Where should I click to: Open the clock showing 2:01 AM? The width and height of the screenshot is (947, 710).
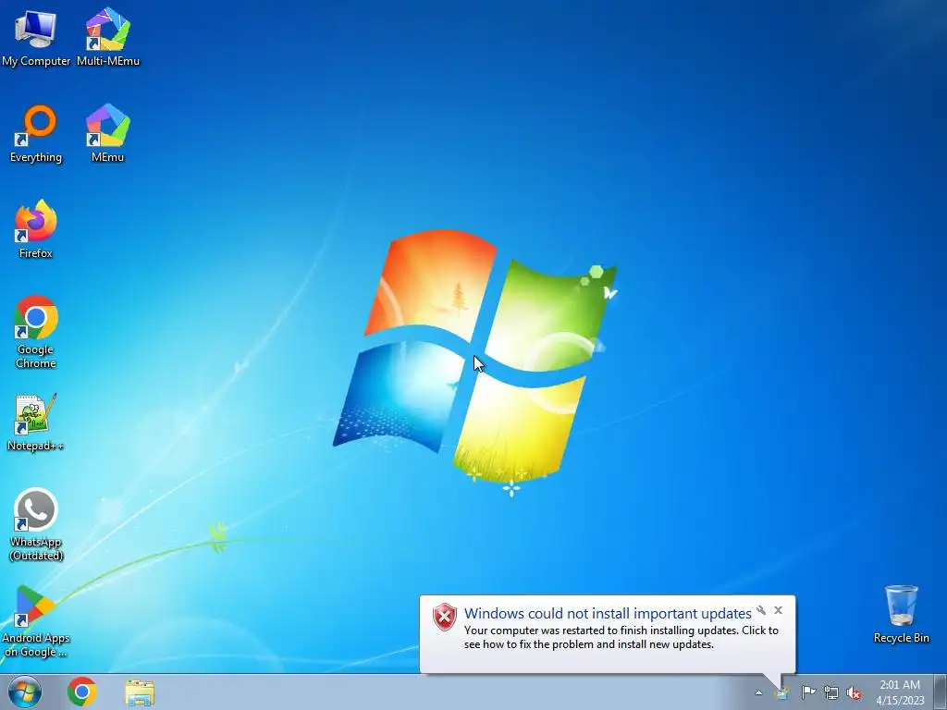(x=900, y=692)
